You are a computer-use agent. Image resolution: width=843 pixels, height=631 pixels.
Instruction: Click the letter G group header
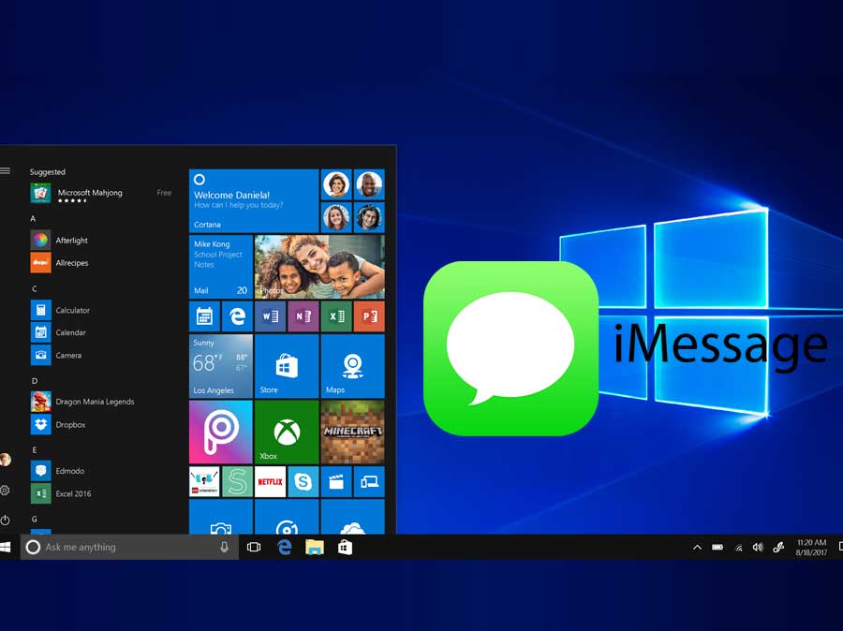[34, 520]
